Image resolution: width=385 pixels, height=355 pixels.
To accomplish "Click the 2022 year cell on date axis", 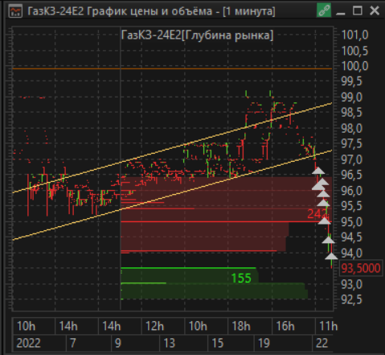I will [x=28, y=343].
